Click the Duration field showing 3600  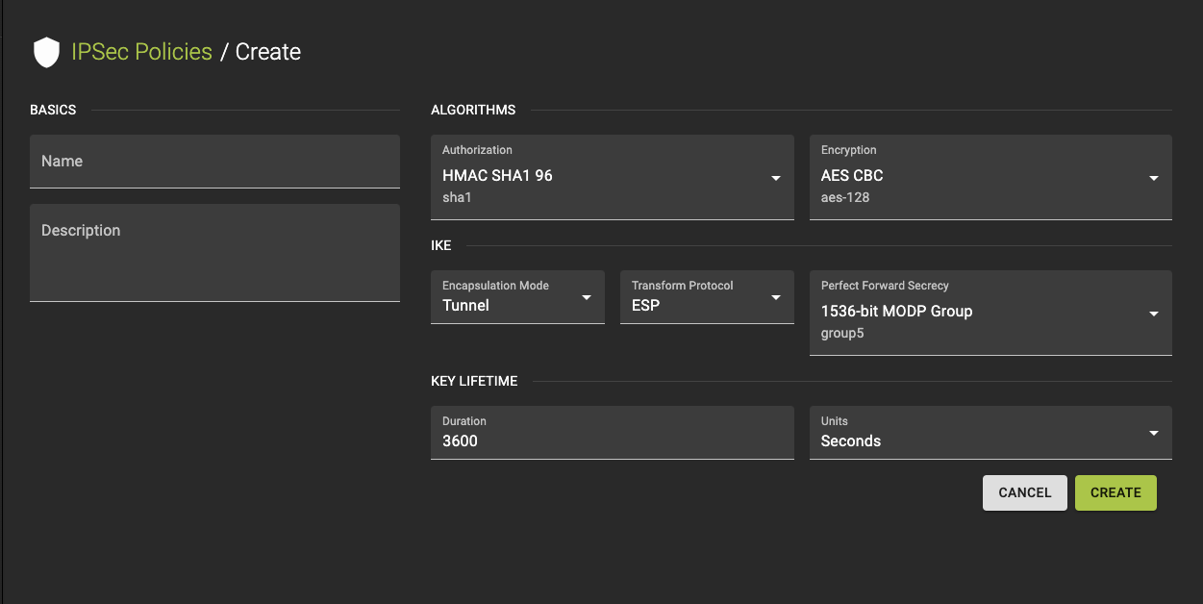pos(613,433)
